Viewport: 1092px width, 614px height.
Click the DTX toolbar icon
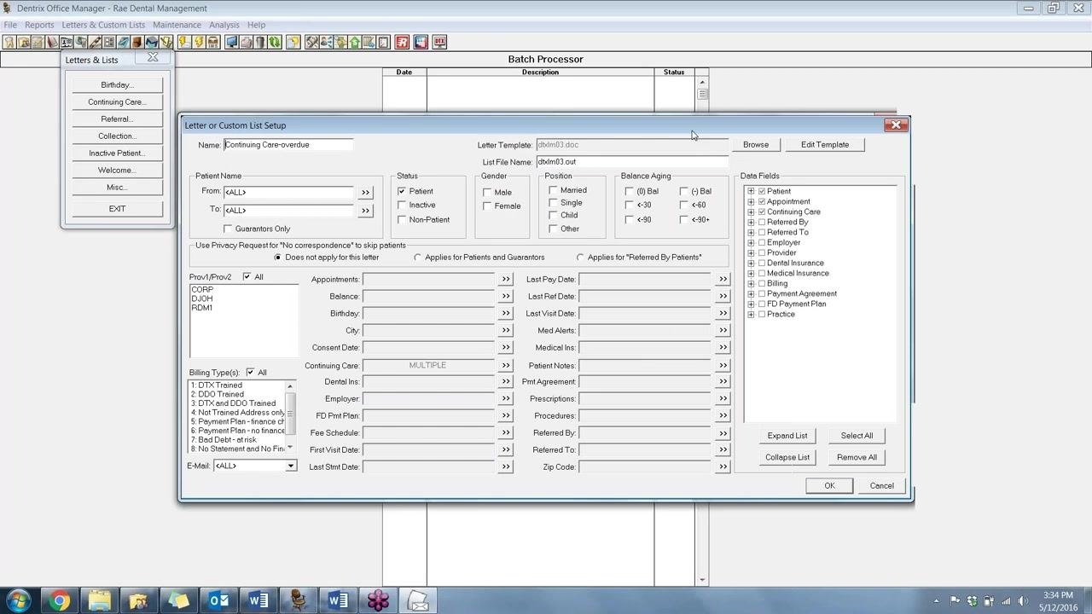point(439,42)
